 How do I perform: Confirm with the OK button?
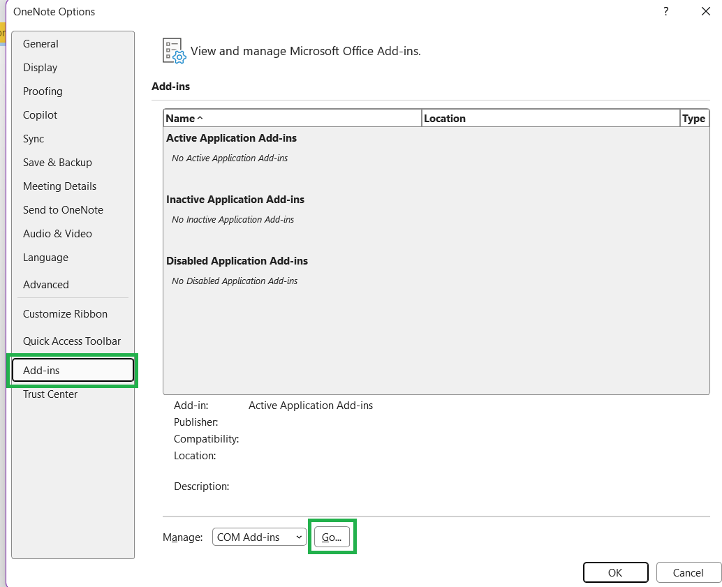(616, 572)
